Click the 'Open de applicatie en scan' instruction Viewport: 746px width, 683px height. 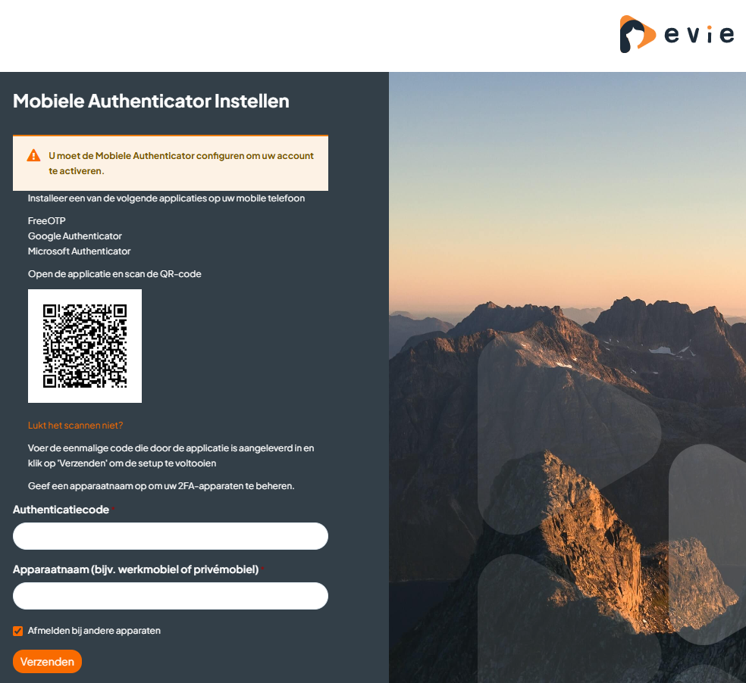pos(114,274)
